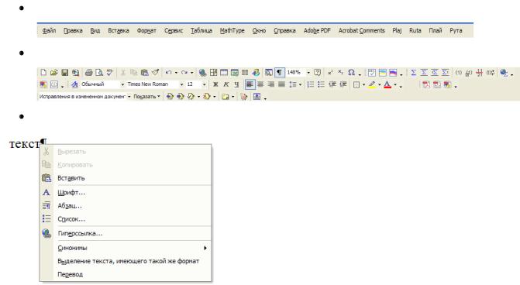Image resolution: width=520 pixels, height=285 pixels.
Task: Apply subscript x₂ formatting
Action: pyautogui.click(x=340, y=72)
